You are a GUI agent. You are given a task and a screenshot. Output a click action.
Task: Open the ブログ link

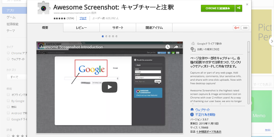pyautogui.click(x=83, y=18)
